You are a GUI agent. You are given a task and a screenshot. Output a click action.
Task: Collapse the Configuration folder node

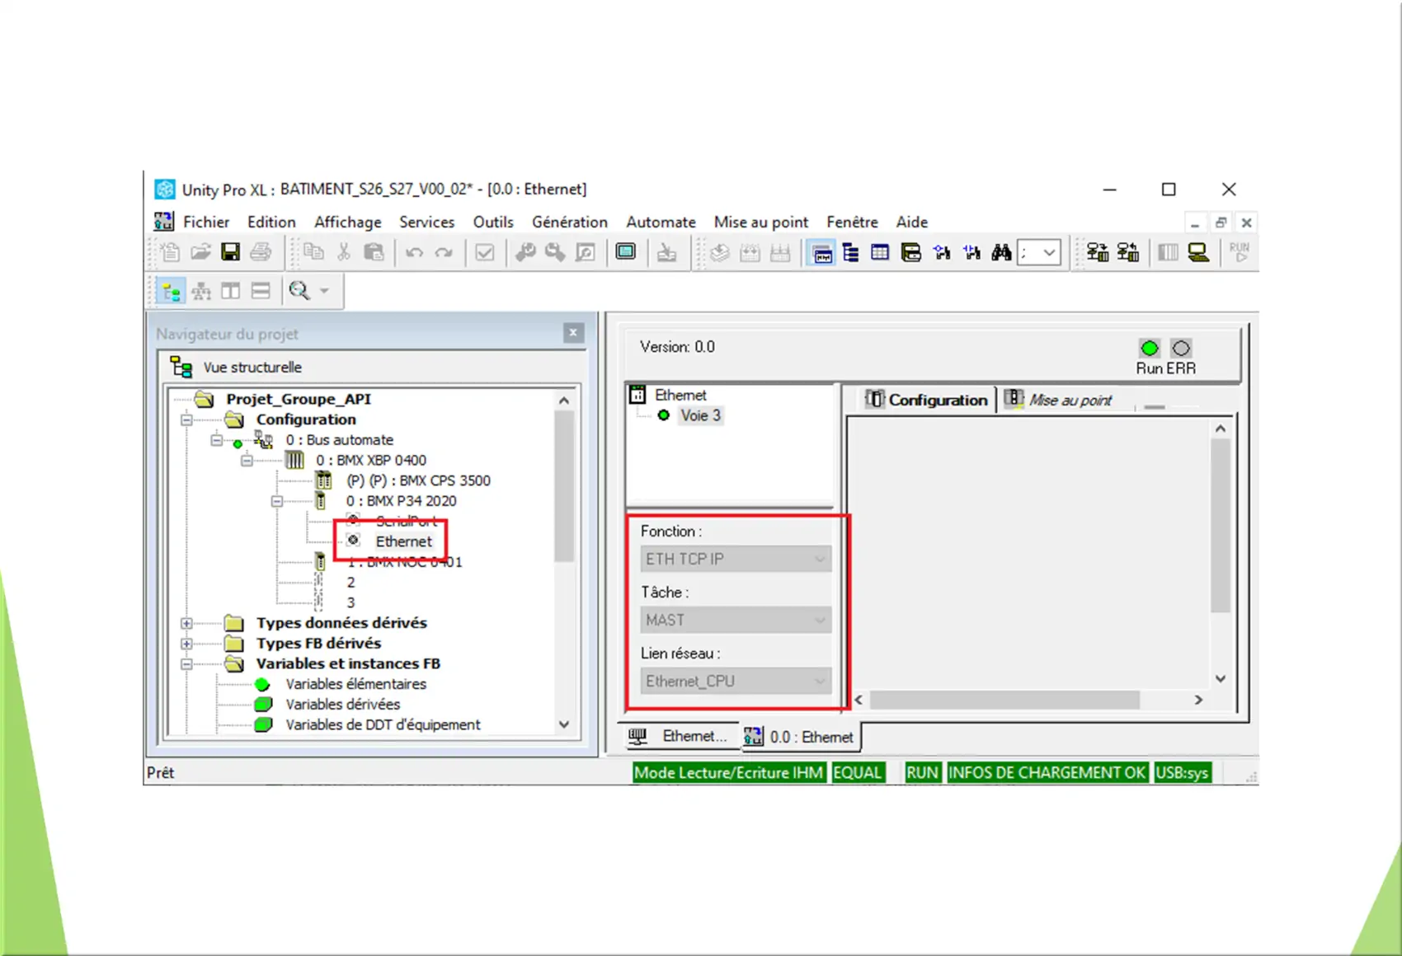click(186, 419)
